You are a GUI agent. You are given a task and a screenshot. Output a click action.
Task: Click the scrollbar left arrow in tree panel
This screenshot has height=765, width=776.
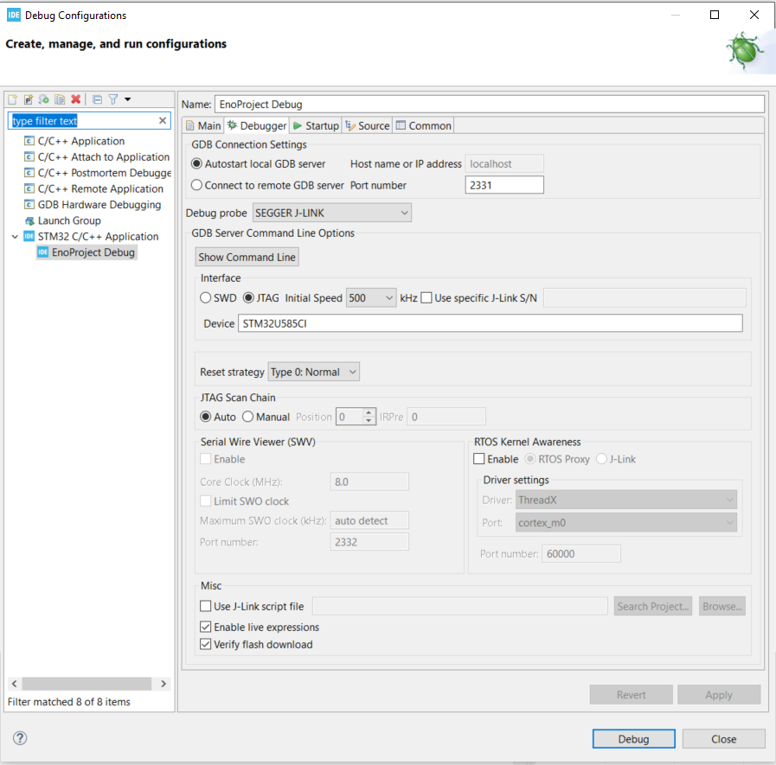tap(15, 684)
